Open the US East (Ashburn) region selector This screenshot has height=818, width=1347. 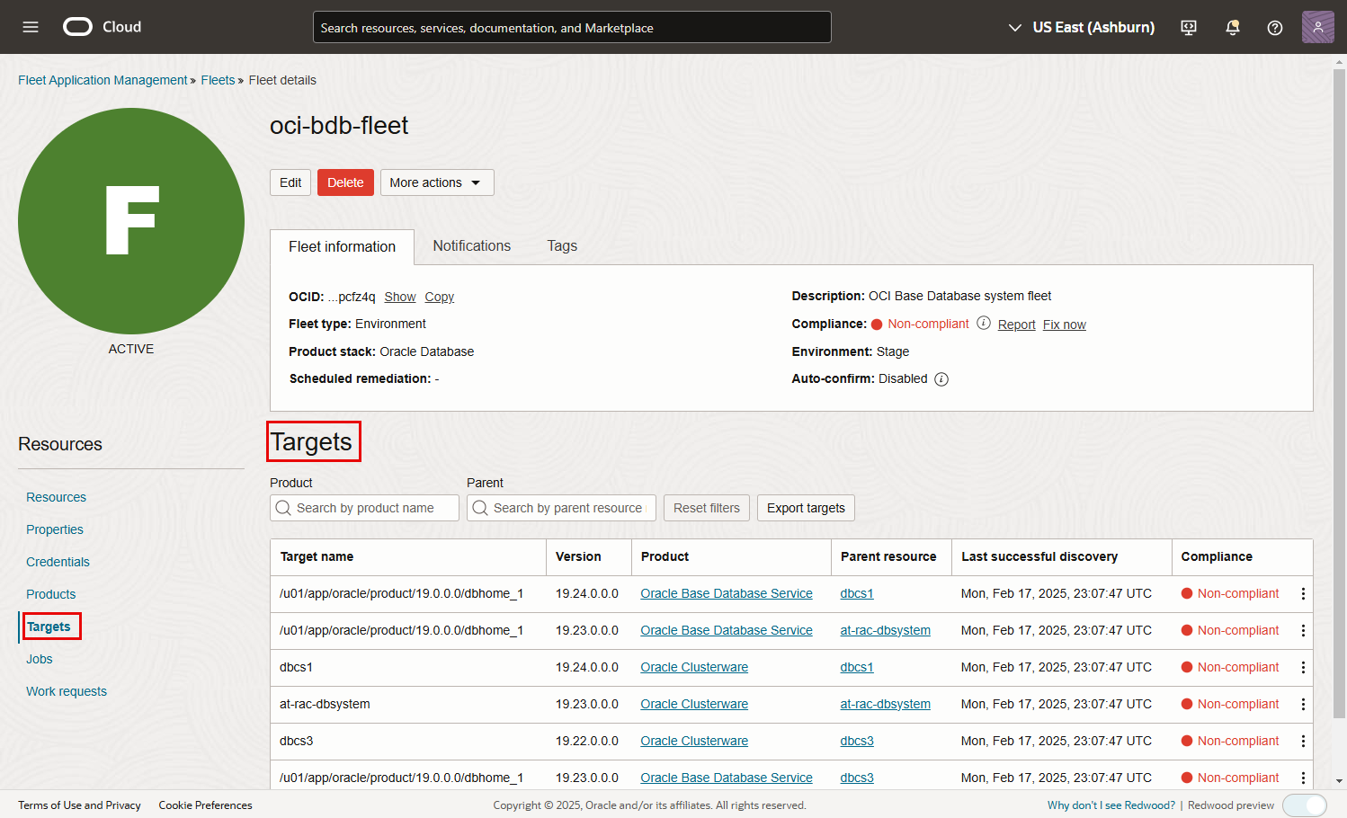coord(1081,28)
